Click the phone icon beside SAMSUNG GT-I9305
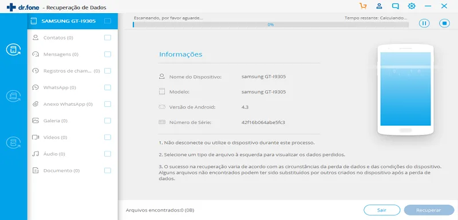This screenshot has width=458, height=220. (34, 21)
